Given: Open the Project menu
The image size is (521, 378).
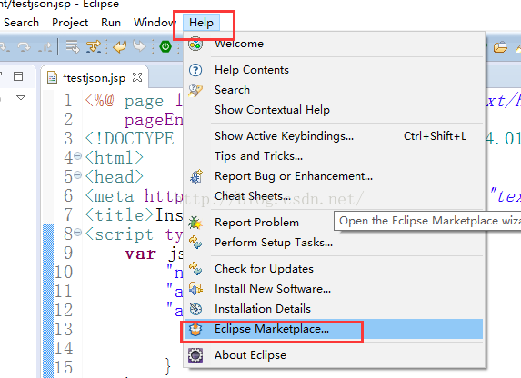Looking at the screenshot, I should pyautogui.click(x=70, y=23).
